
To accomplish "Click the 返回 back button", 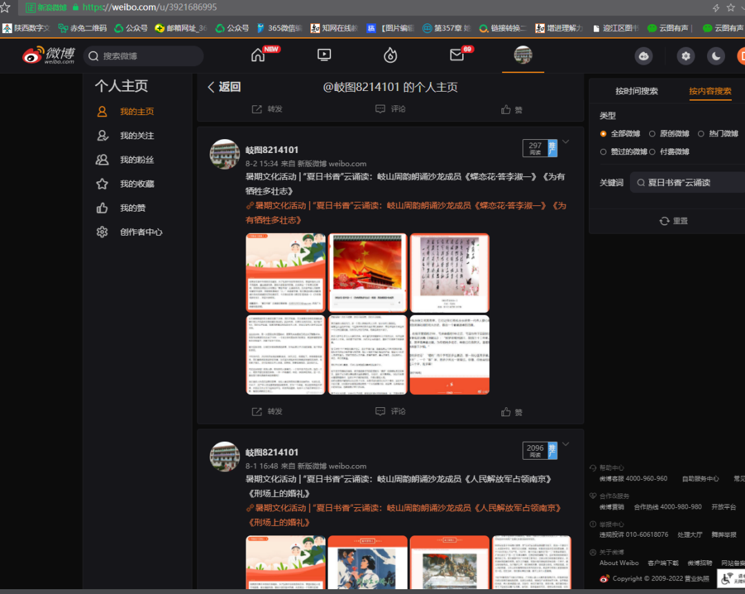I will click(224, 87).
